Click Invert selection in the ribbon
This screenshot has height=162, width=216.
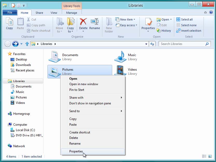click(189, 31)
